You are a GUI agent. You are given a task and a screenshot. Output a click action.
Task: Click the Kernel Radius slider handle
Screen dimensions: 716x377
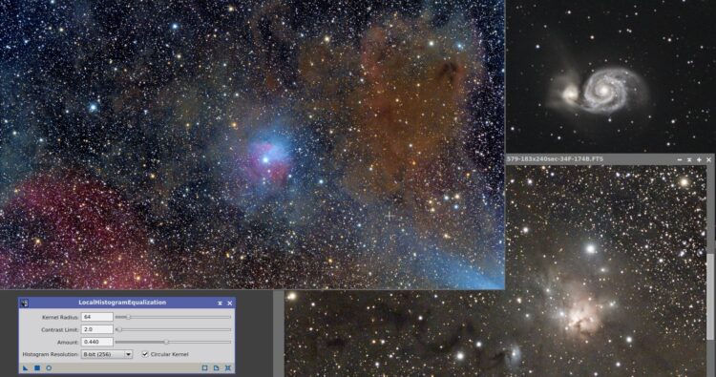(128, 317)
